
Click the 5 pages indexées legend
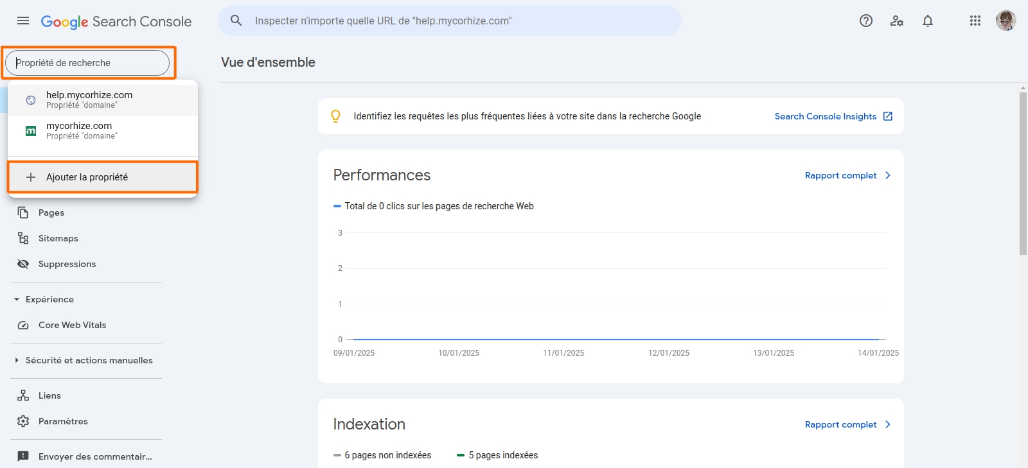point(498,455)
